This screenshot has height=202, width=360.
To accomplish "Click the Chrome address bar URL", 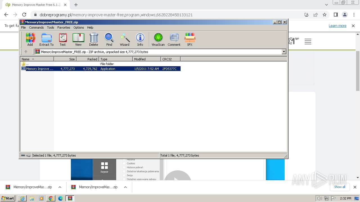I will (x=116, y=15).
